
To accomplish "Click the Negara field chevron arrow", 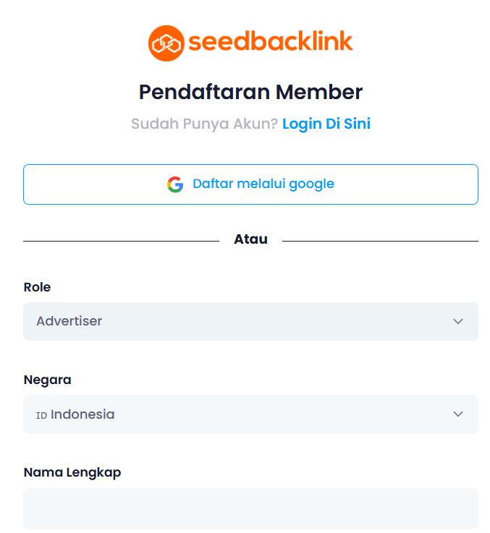I will pos(458,414).
